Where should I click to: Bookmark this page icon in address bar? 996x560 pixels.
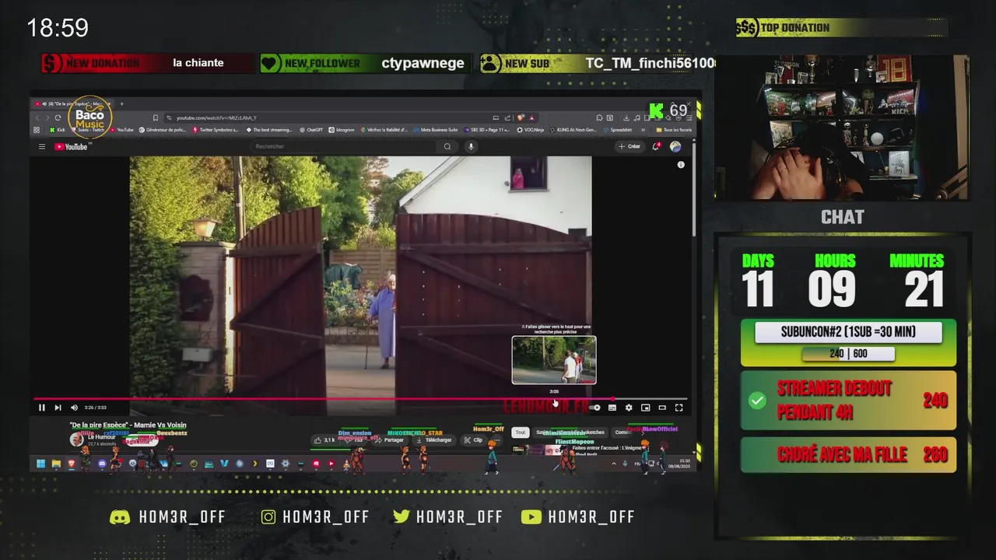156,117
